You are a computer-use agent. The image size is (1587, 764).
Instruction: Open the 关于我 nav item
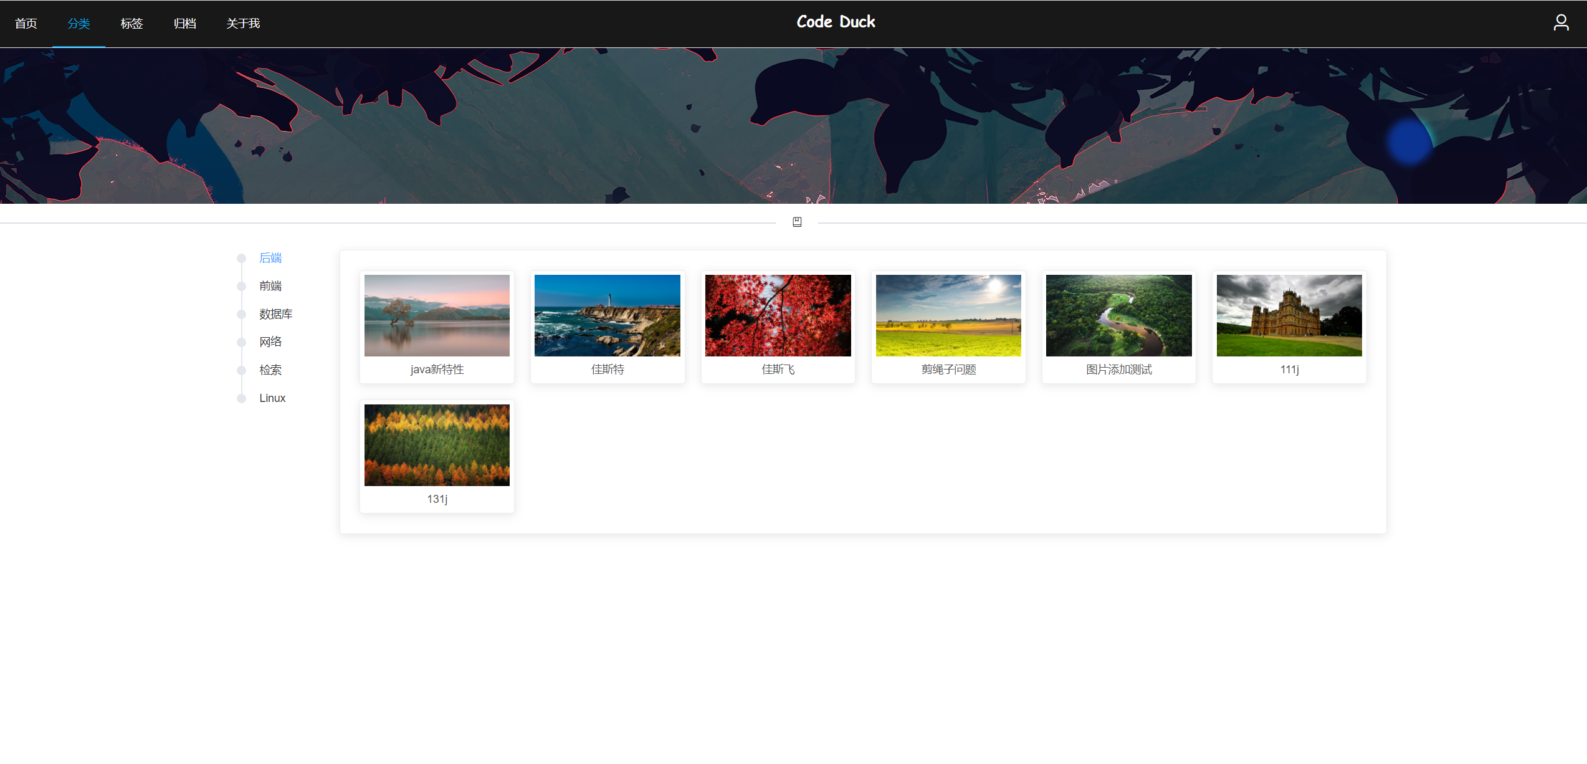point(243,24)
